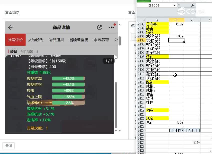212x154 pixels.
Task: Click the 关闭 button at bottom left
Action: click(8, 145)
